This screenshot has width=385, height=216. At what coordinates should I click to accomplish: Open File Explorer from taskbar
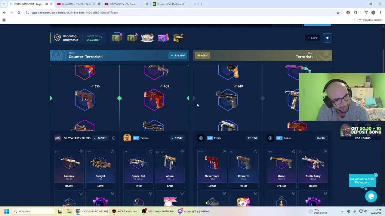point(69,211)
